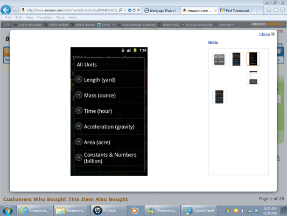The image size is (287, 216).
Task: Open the File menu
Action: click(x=8, y=18)
